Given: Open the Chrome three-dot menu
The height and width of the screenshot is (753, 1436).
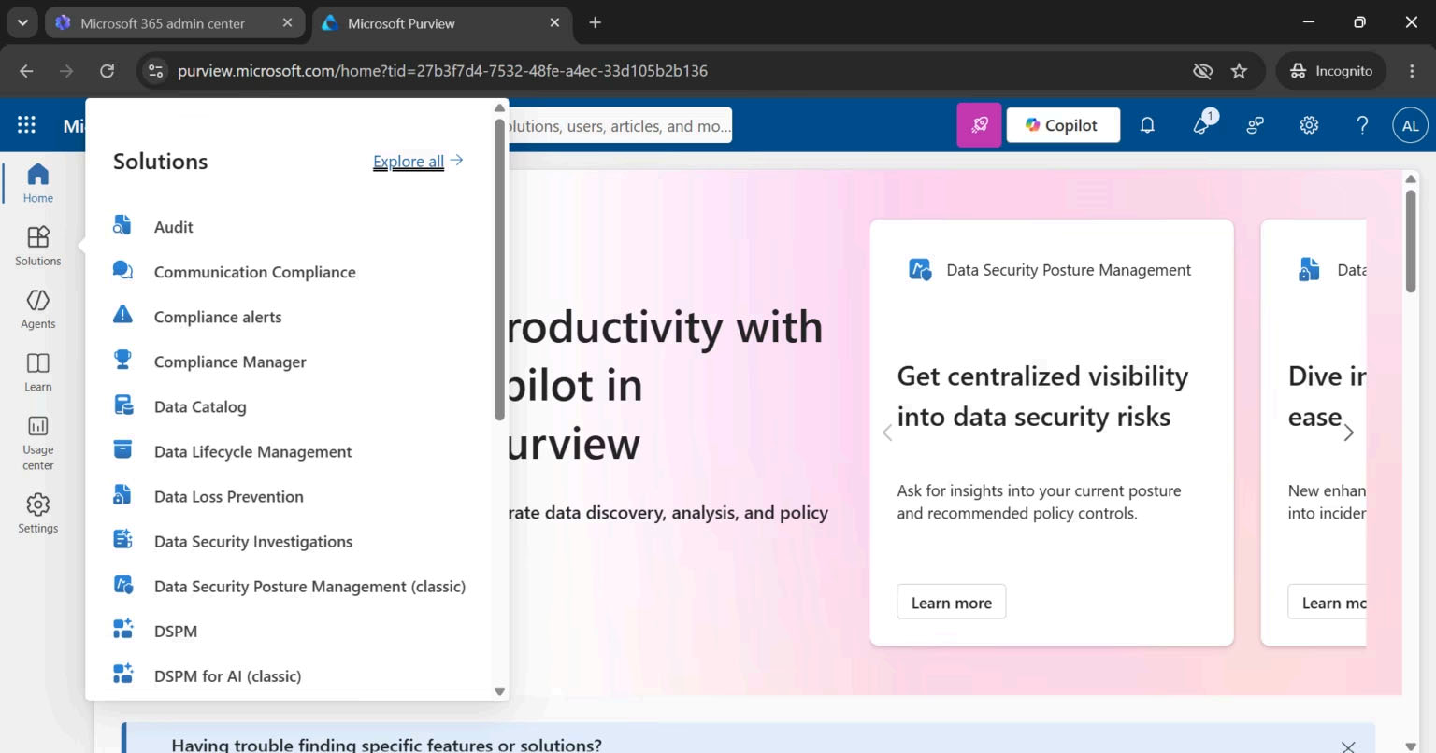Looking at the screenshot, I should click(1412, 71).
